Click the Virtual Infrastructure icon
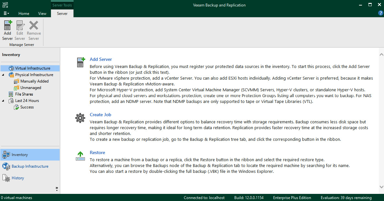 [x=11, y=68]
